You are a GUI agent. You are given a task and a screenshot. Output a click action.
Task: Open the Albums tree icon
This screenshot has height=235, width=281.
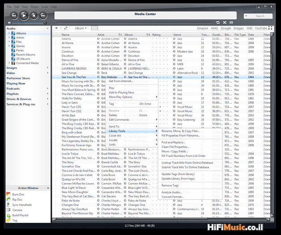pos(13,34)
